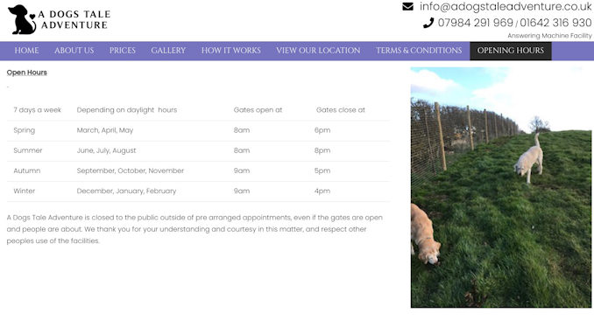594x327 pixels.
Task: Click mobile number 07984 291 969
Action: point(476,23)
